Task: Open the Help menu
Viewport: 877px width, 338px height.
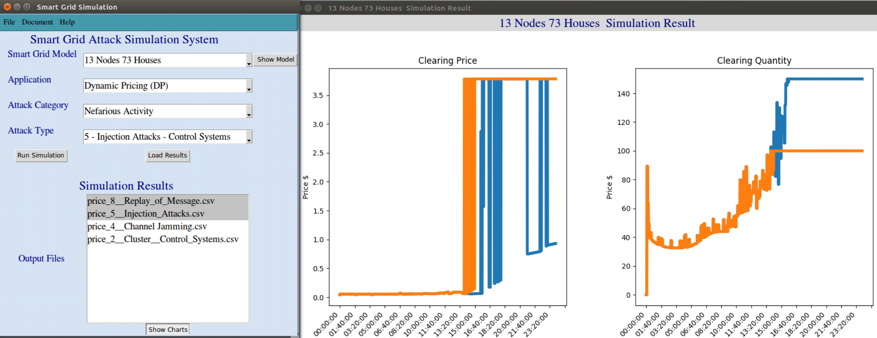Action: [67, 22]
